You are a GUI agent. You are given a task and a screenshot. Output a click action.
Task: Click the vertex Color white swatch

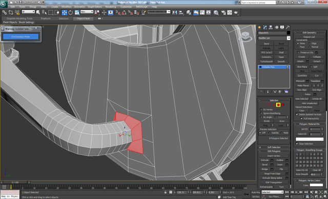tap(316, 185)
